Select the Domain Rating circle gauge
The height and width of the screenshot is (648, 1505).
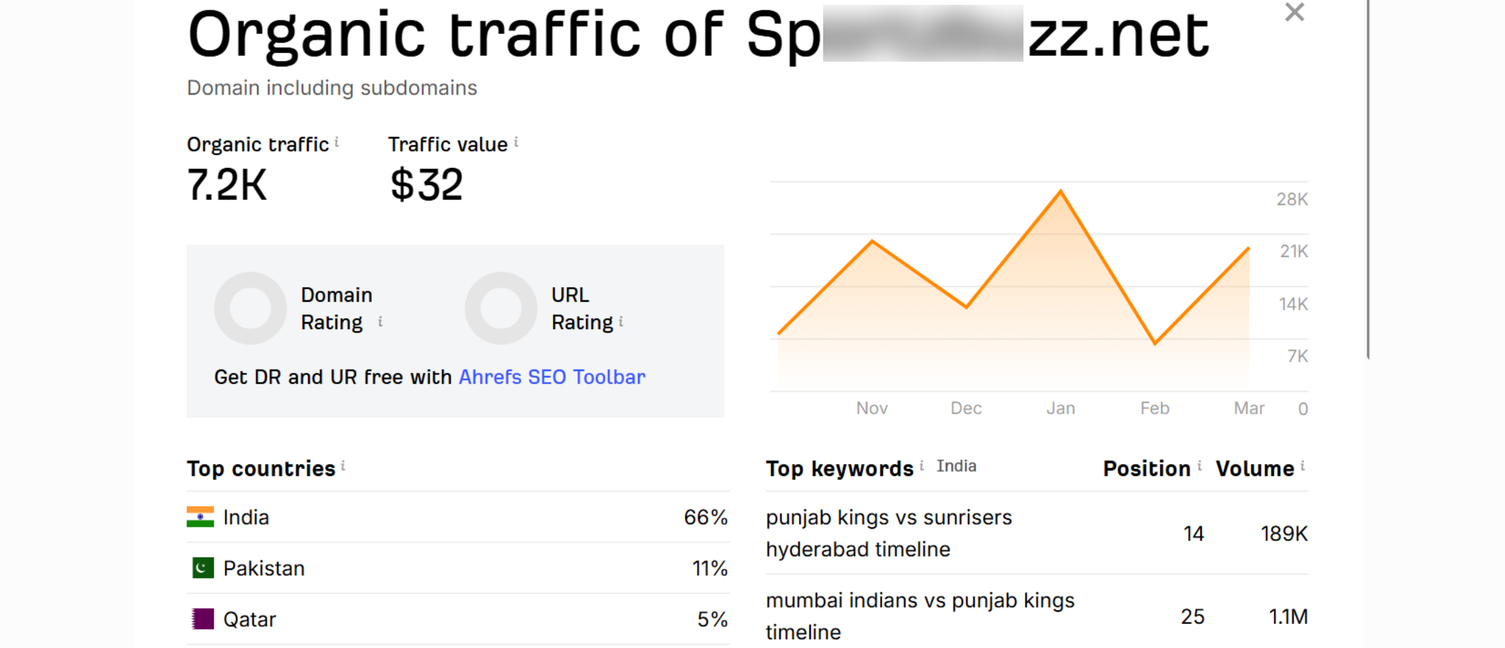(250, 308)
